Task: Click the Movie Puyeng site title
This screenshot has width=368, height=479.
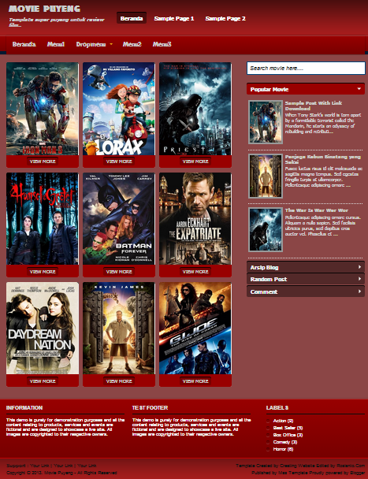Action: [x=45, y=9]
